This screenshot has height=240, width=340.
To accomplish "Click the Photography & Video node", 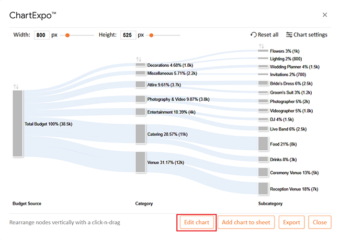I will (x=140, y=99).
